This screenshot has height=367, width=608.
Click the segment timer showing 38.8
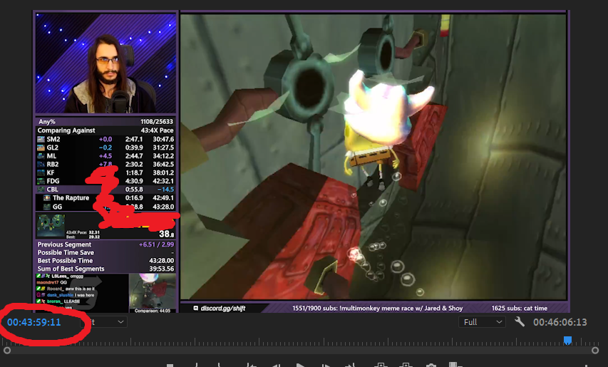[x=166, y=234]
